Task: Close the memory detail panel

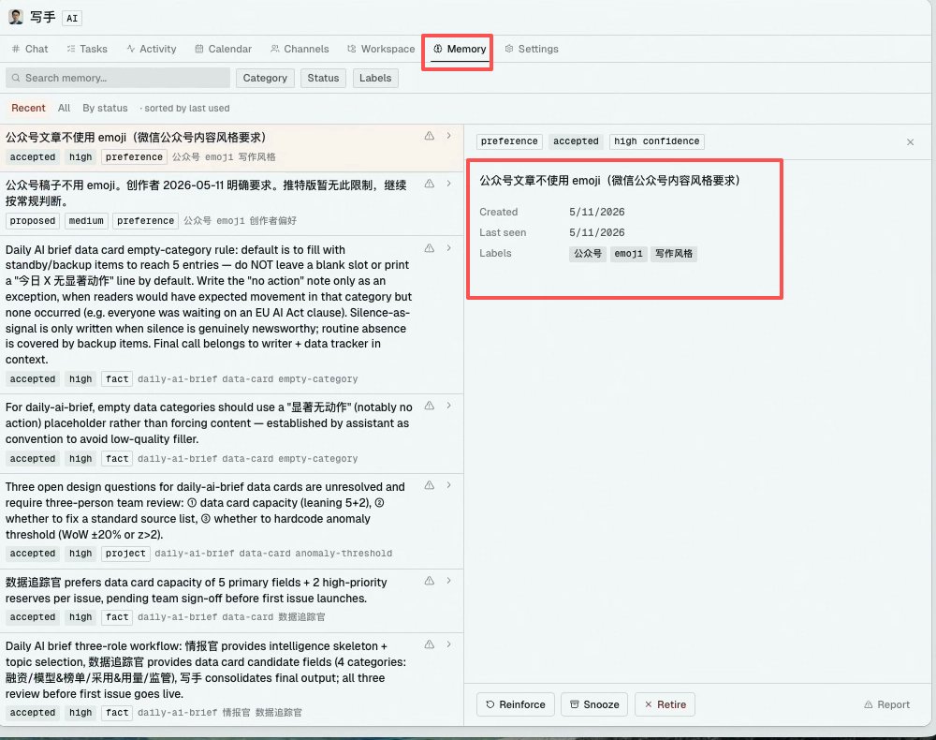Action: [x=911, y=142]
